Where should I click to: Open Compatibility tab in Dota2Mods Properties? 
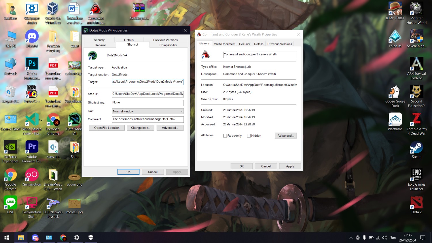coord(168,45)
